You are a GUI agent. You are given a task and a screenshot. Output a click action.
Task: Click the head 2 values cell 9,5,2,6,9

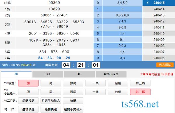(x=122, y=15)
